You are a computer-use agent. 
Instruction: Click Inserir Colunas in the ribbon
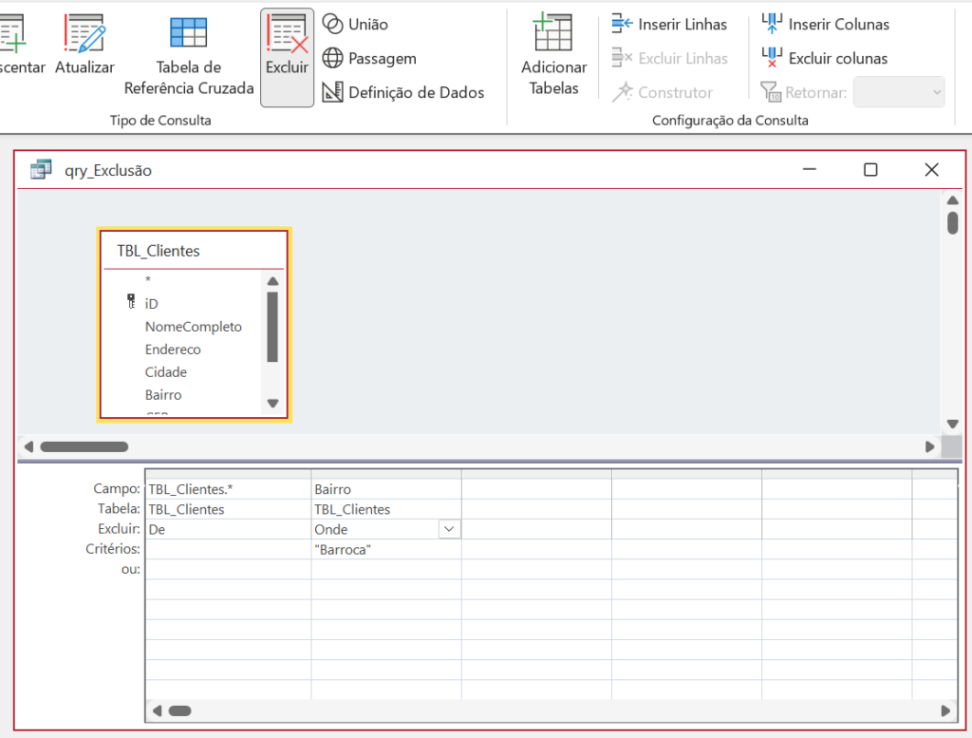tap(838, 24)
